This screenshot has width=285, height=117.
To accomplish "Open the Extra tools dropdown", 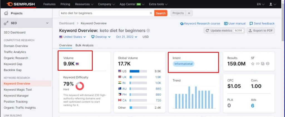I will (158, 4).
